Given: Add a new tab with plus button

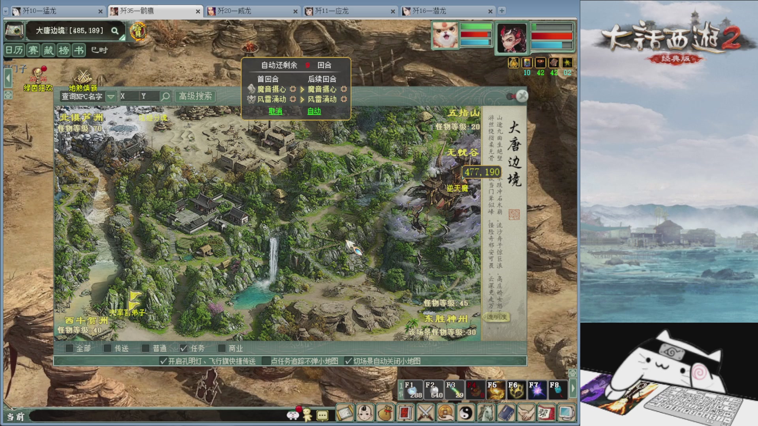Looking at the screenshot, I should [x=502, y=11].
